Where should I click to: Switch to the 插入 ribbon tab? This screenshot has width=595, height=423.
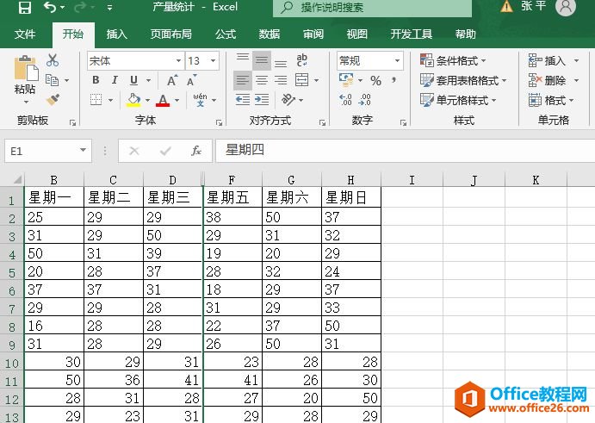[116, 34]
